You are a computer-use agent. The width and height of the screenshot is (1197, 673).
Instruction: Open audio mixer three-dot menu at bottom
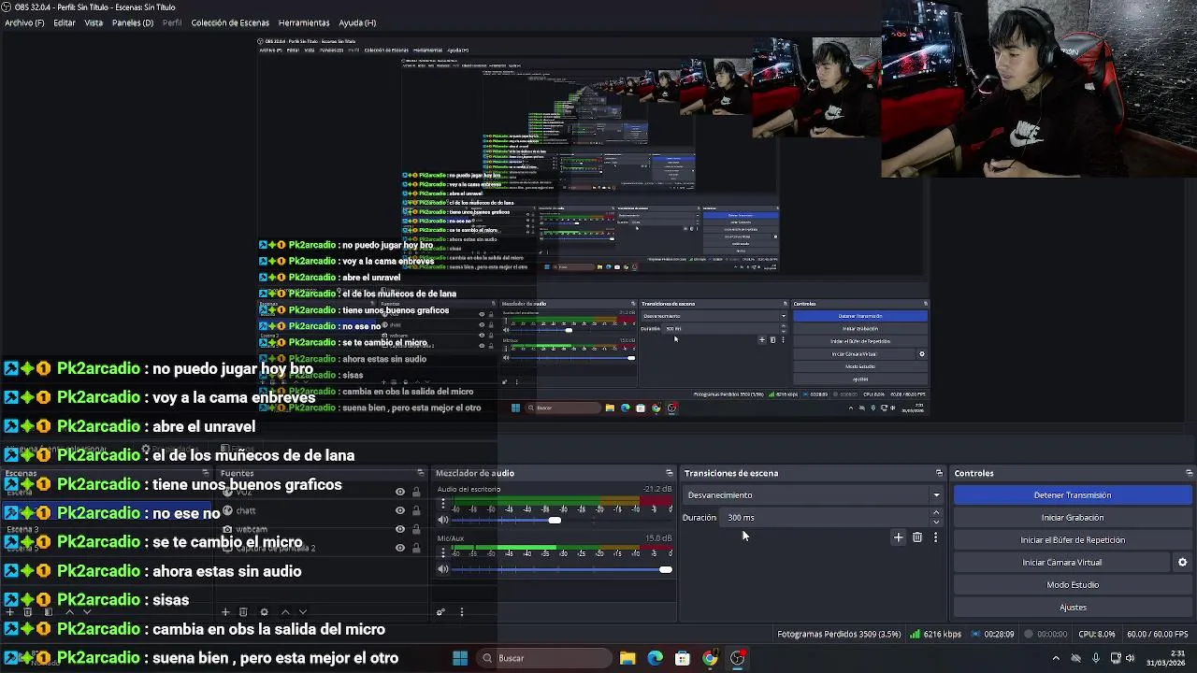461,612
